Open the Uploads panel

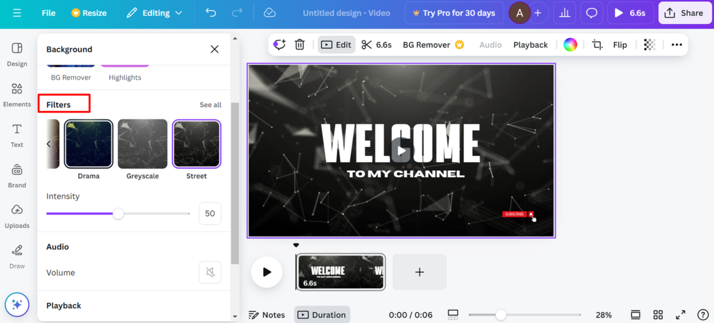click(17, 216)
